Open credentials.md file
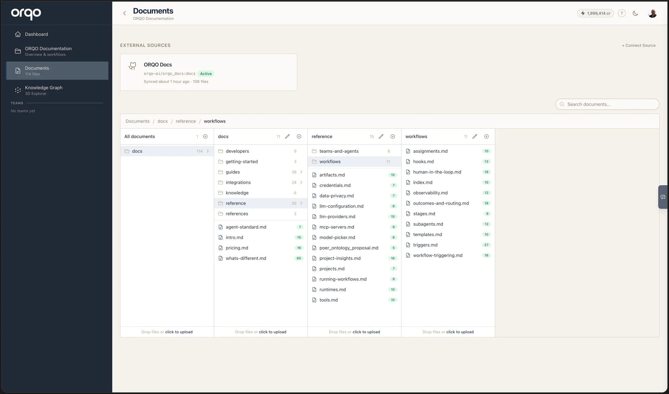This screenshot has width=669, height=394. pos(354,185)
